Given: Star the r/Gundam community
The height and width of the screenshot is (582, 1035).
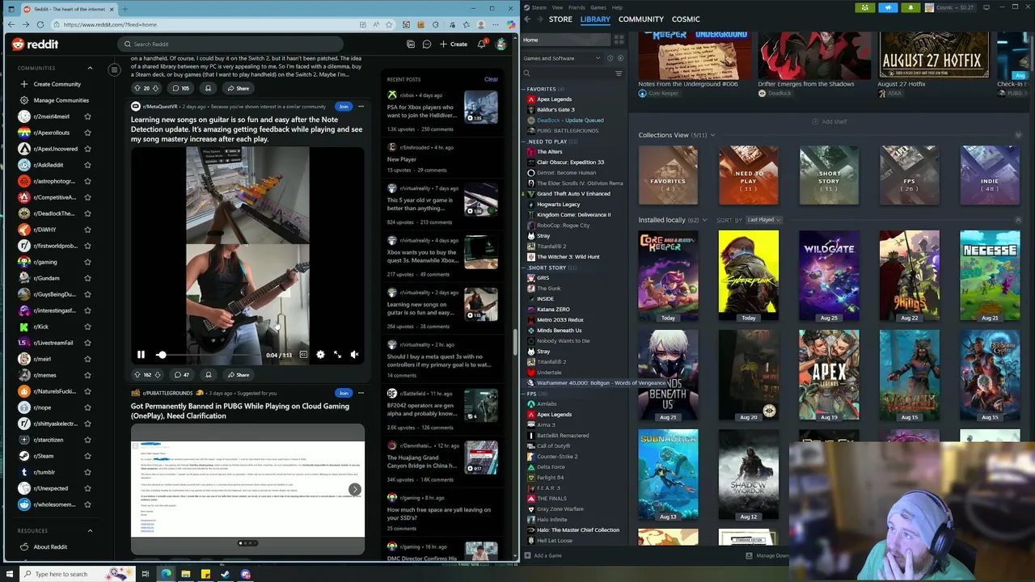Looking at the screenshot, I should tap(87, 278).
